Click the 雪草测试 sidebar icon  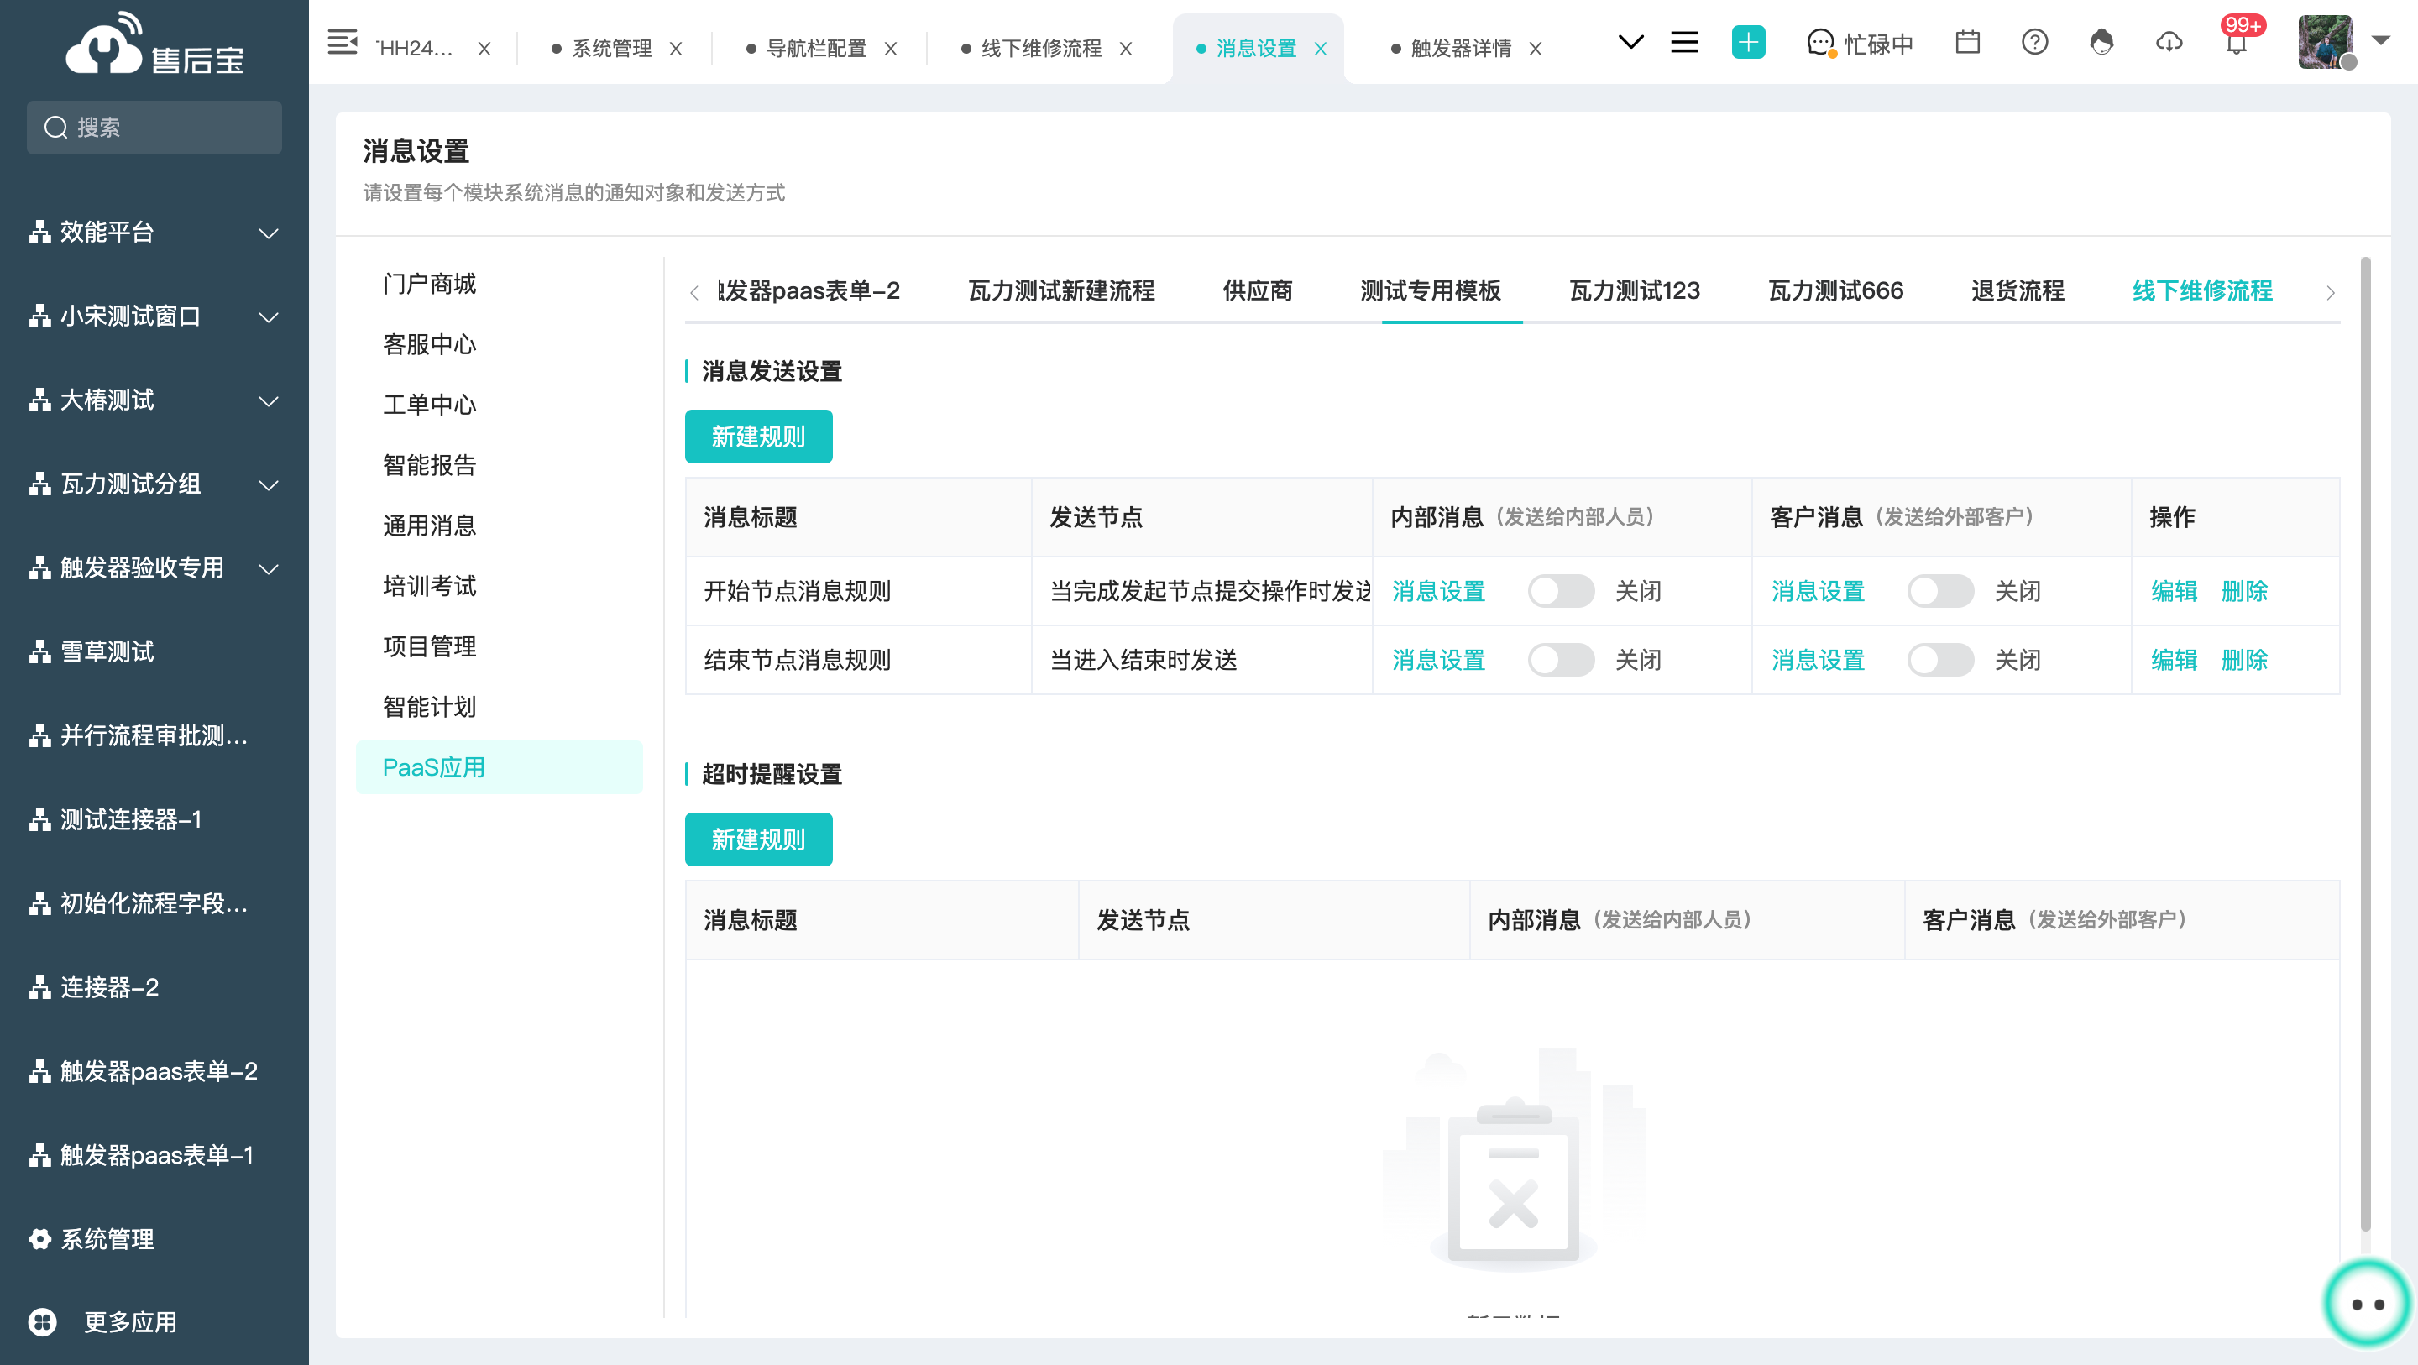tap(39, 651)
